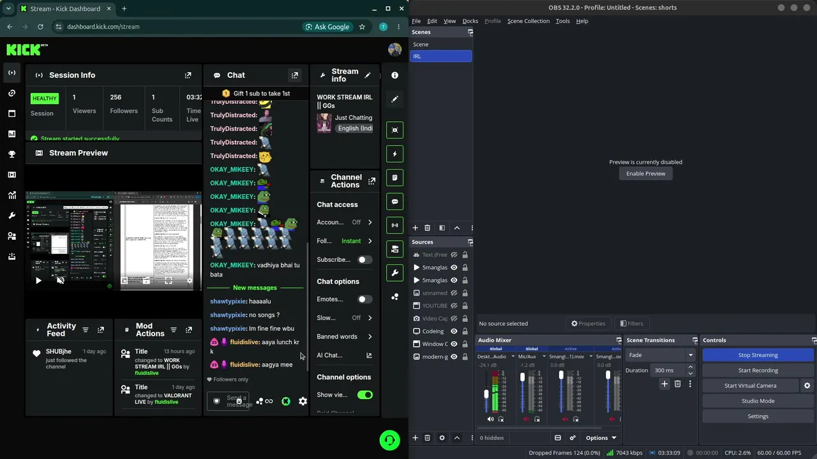This screenshot has height=459, width=817.
Task: Open source properties gear in Sources toolbar
Action: (x=442, y=438)
